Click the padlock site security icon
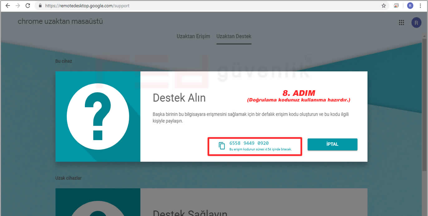 coord(40,6)
